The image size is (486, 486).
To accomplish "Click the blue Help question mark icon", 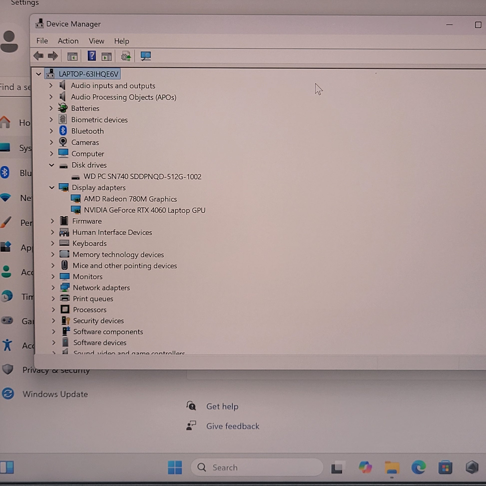I will click(x=92, y=56).
